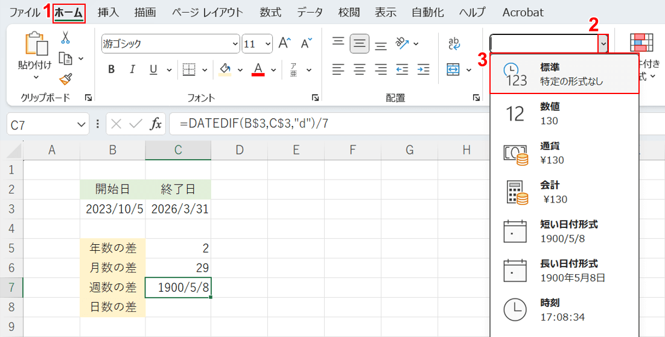Open the ホーム tab
Screen dimensions: 665x337
point(69,12)
